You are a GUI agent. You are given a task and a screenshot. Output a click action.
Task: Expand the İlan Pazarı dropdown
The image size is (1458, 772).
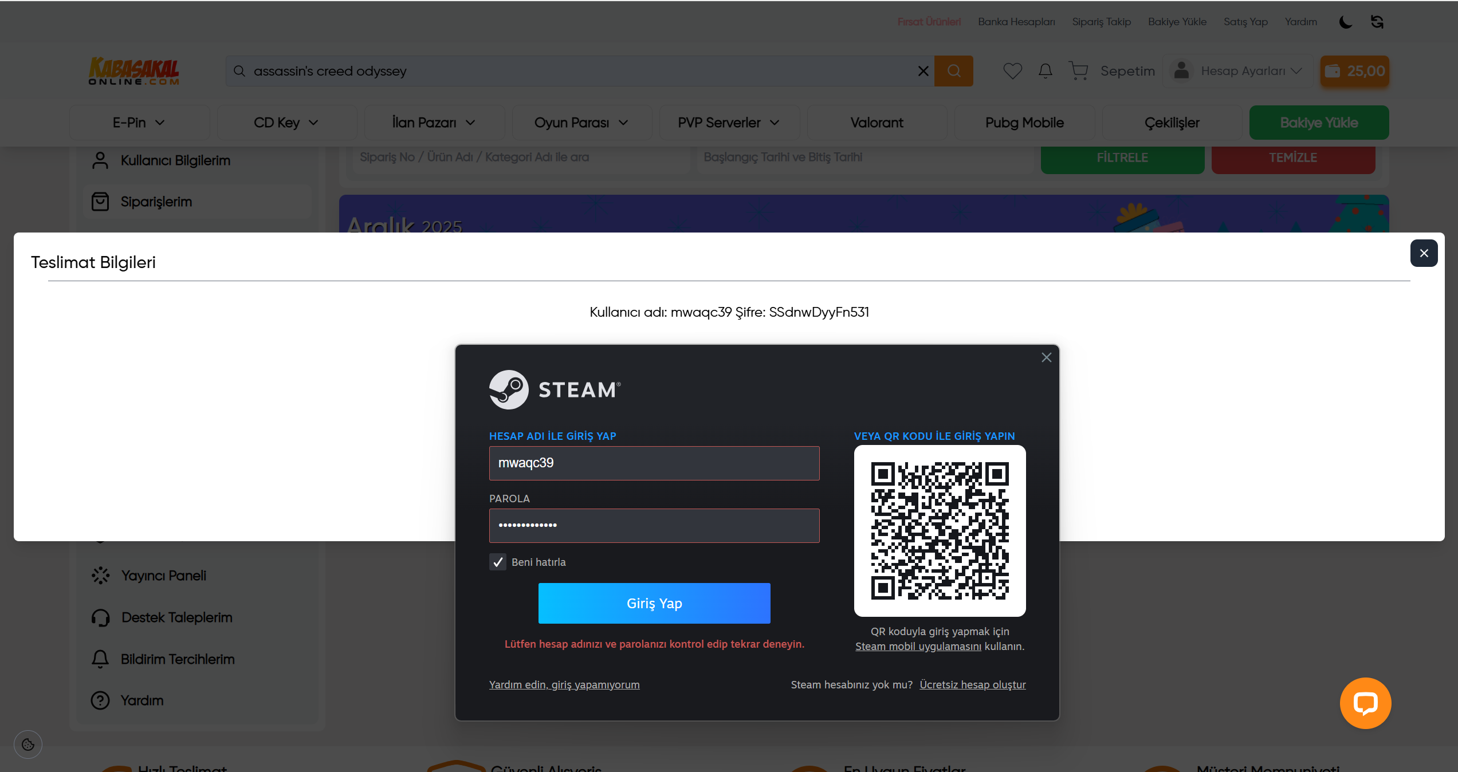(x=434, y=123)
